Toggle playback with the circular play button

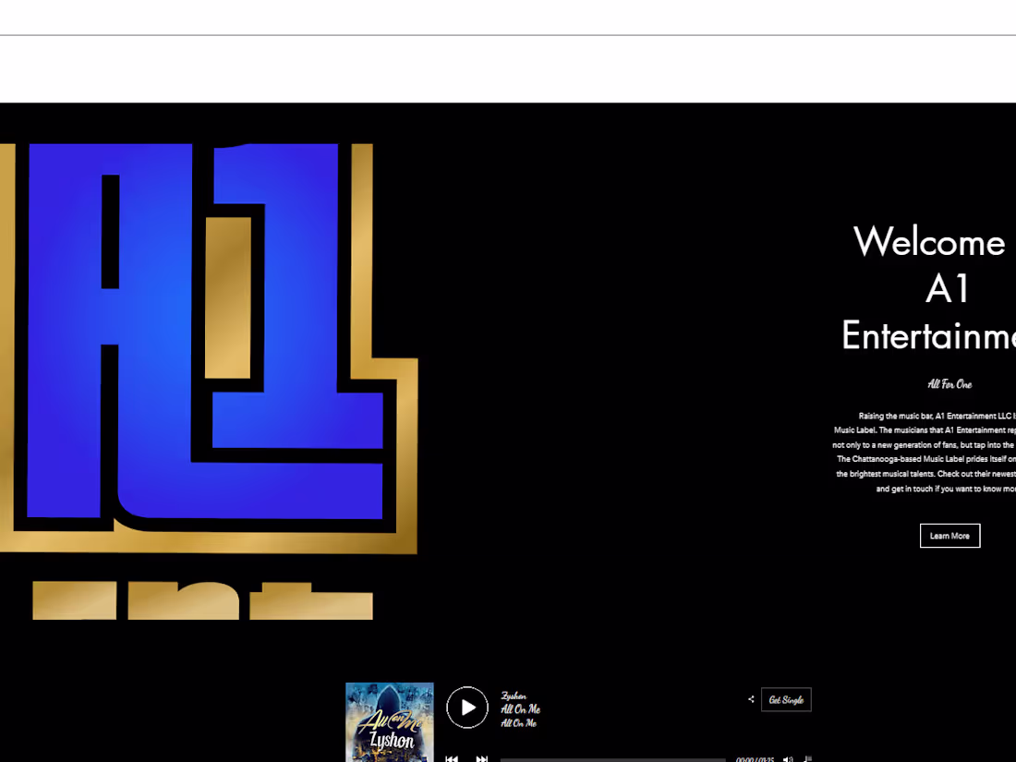(467, 707)
